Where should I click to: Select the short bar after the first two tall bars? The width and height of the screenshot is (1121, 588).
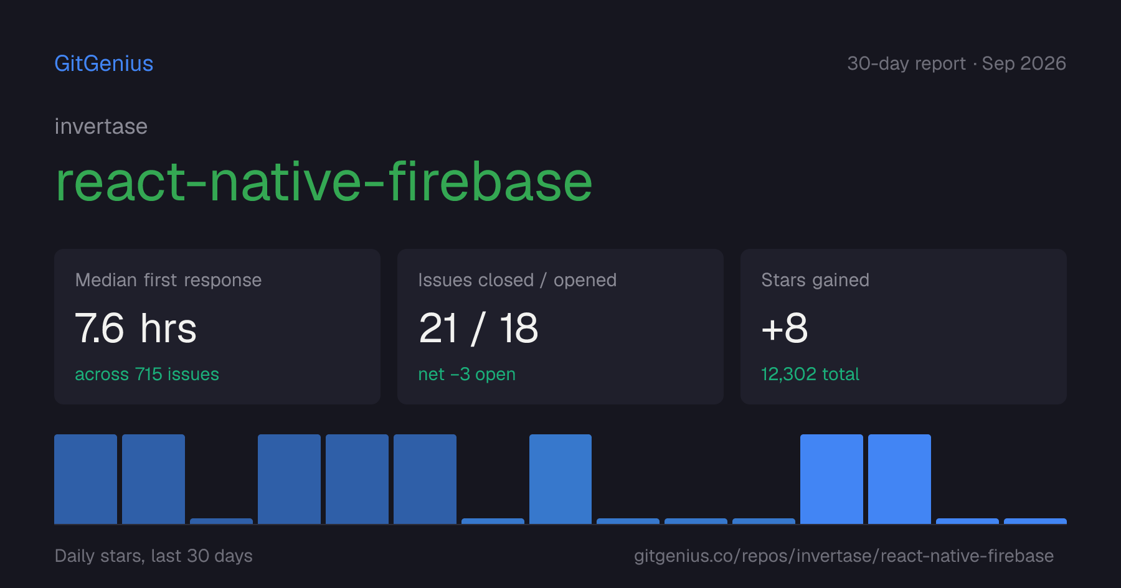point(221,521)
